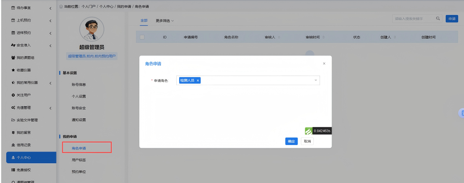Open 账号安全 settings item
This screenshot has height=183, width=464.
pos(78,108)
